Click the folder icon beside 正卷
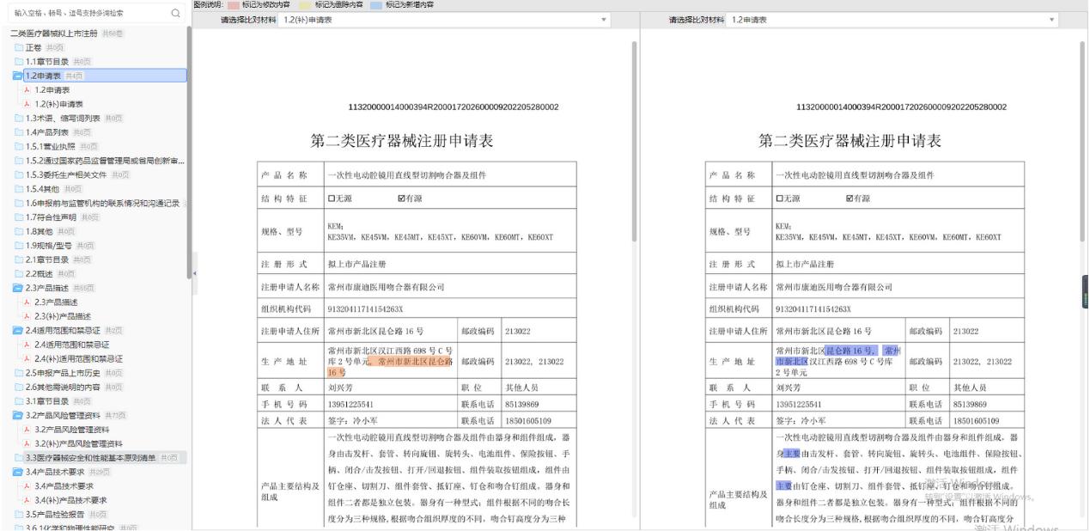This screenshot has height=531, width=1090. pyautogui.click(x=19, y=46)
